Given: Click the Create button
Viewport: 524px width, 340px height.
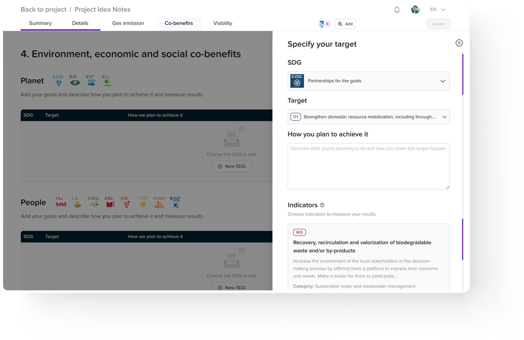Looking at the screenshot, I should pyautogui.click(x=438, y=24).
